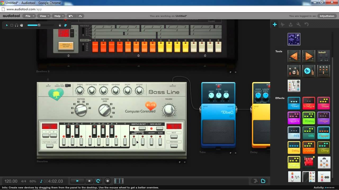Pick the left orange arrow tool device
The image size is (339, 190).
pyautogui.click(x=294, y=56)
